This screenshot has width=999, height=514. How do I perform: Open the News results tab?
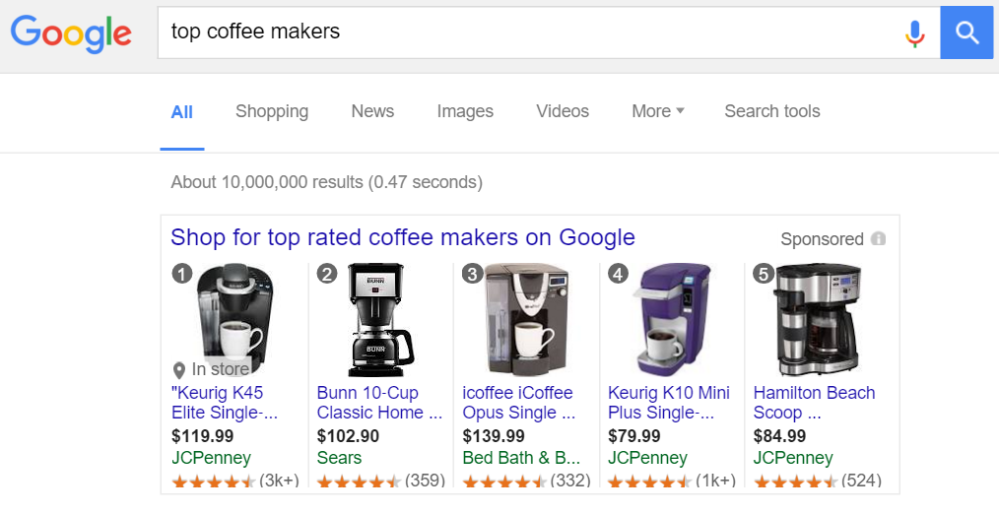[x=372, y=111]
